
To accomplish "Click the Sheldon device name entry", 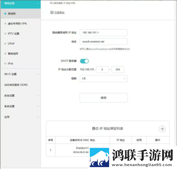I will (x=82, y=148).
